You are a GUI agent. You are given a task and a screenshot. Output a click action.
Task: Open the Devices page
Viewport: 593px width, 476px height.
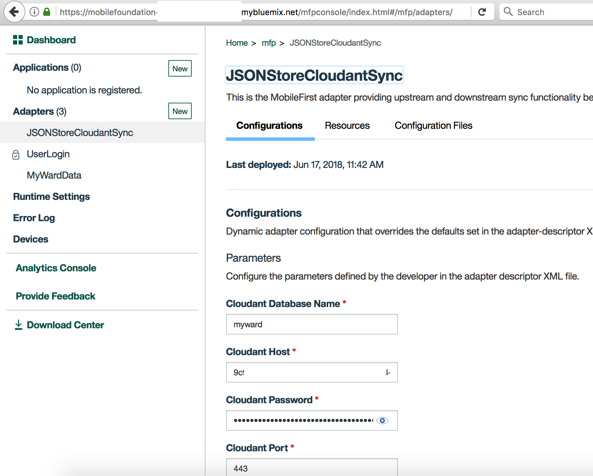pyautogui.click(x=31, y=239)
